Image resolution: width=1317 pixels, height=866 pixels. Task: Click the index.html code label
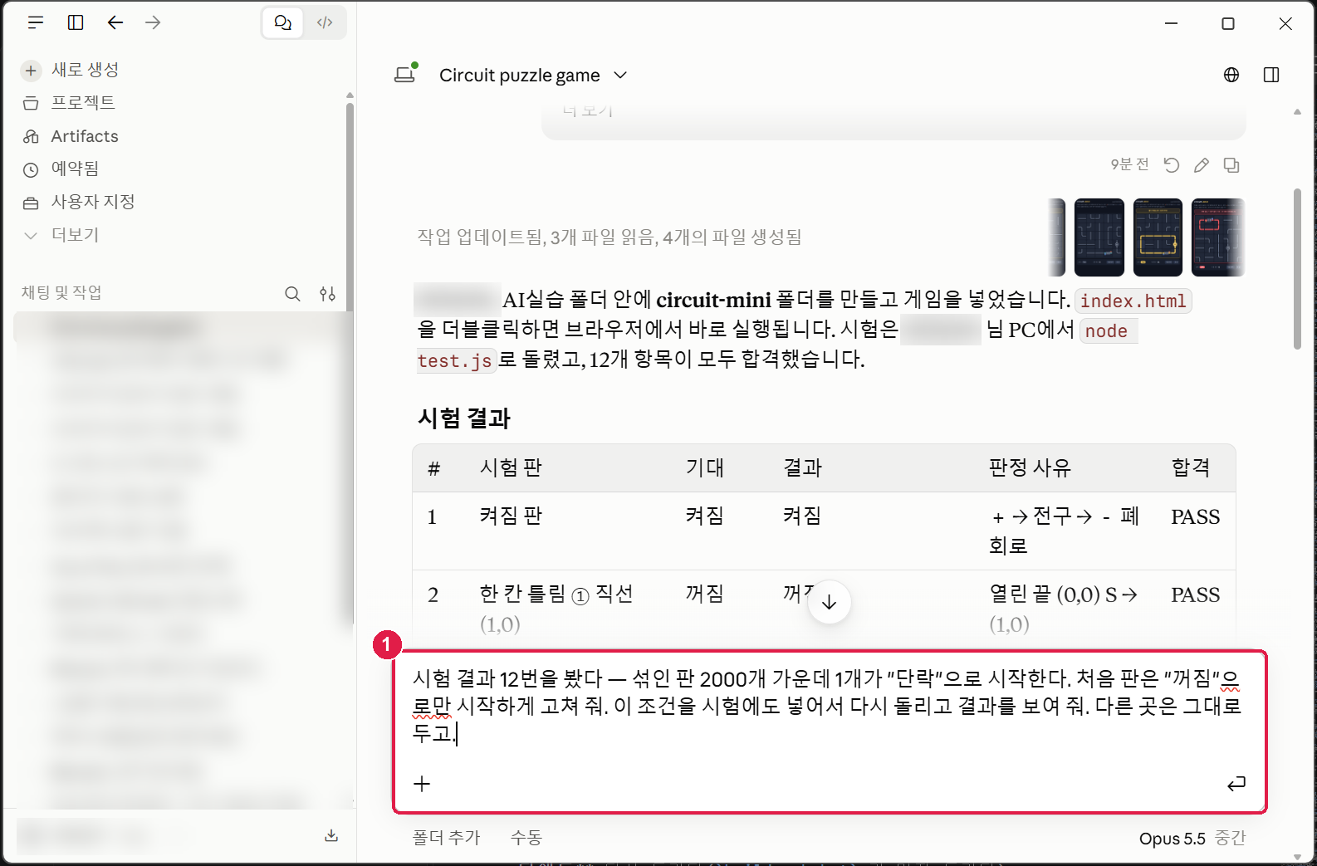click(1133, 301)
